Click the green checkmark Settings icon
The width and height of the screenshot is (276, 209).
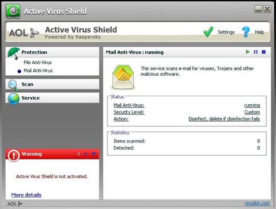(209, 31)
